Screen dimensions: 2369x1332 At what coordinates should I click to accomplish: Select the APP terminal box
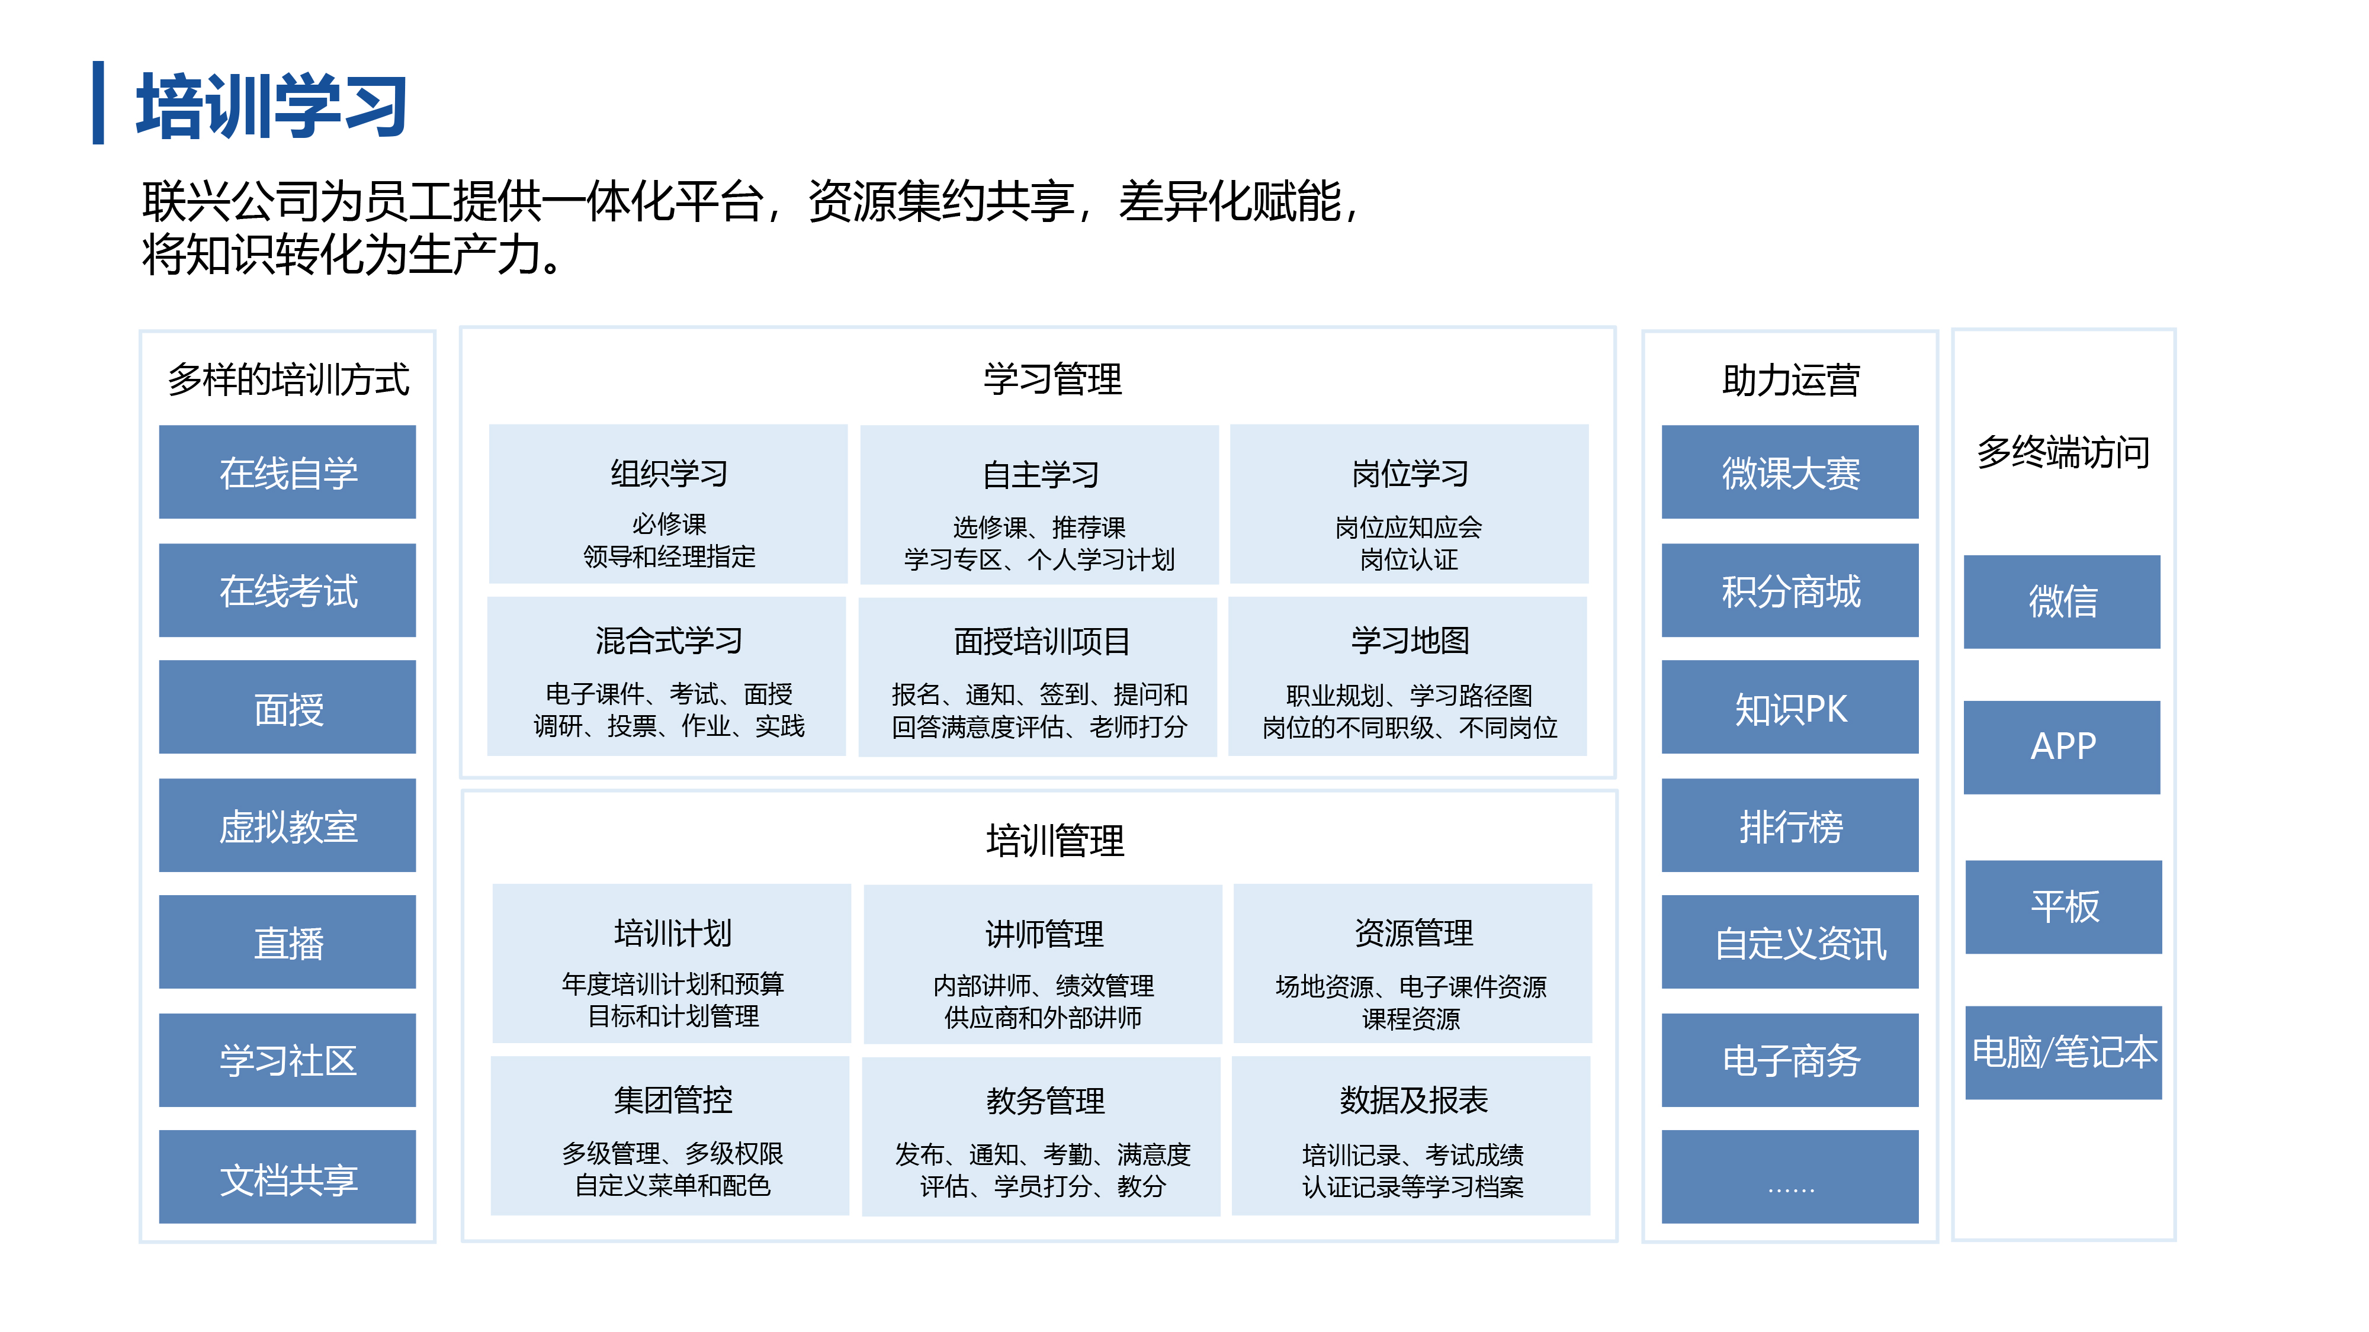[2062, 747]
